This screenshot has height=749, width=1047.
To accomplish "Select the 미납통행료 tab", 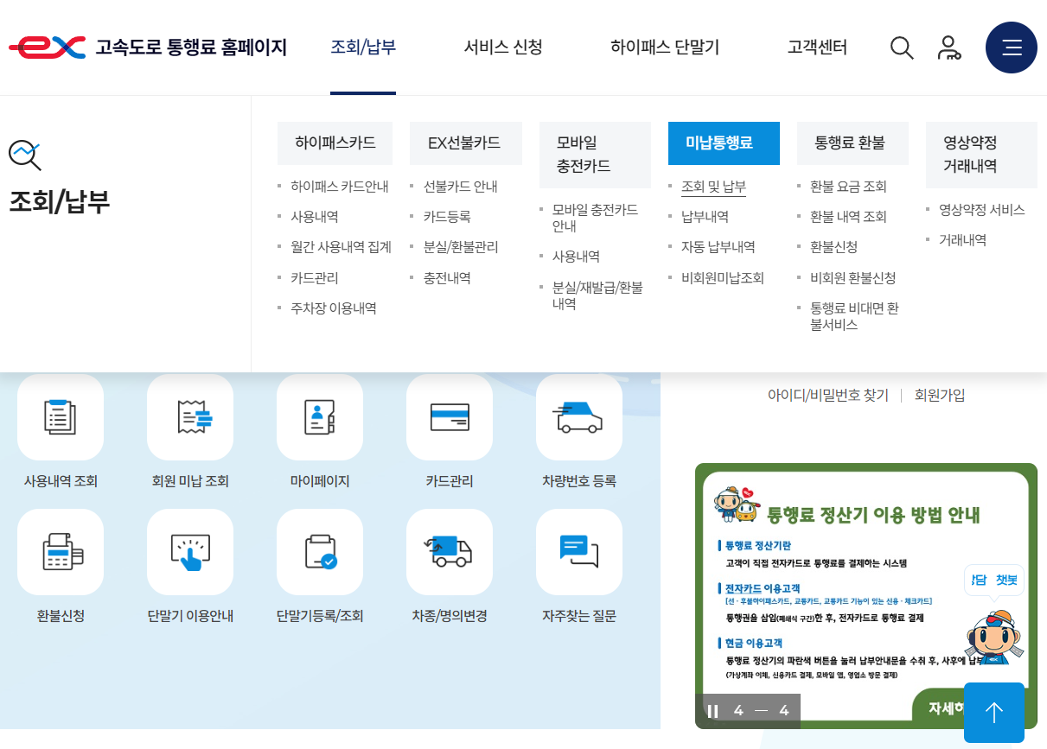I will (724, 143).
